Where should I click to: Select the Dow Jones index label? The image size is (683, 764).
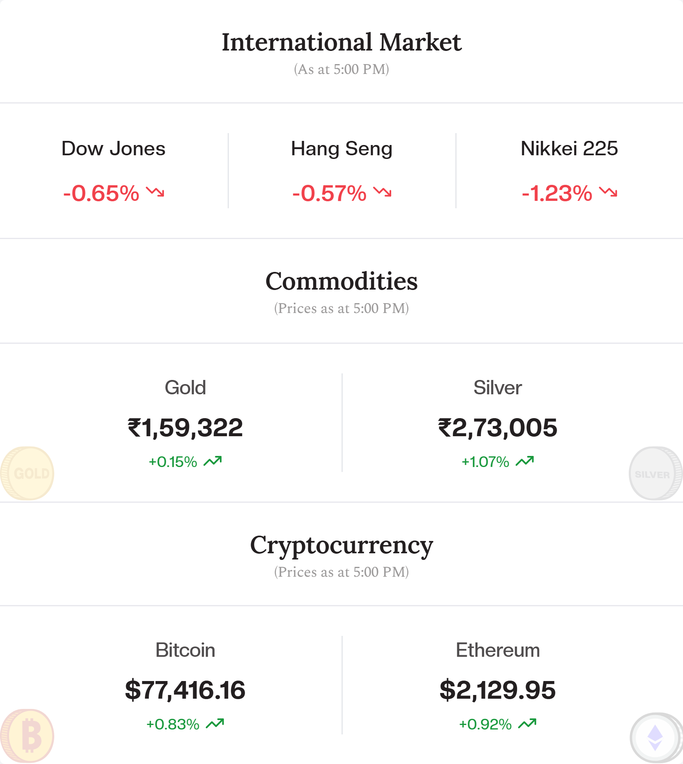[113, 148]
